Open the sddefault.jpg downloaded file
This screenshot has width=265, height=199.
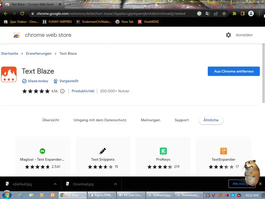pyautogui.click(x=22, y=184)
